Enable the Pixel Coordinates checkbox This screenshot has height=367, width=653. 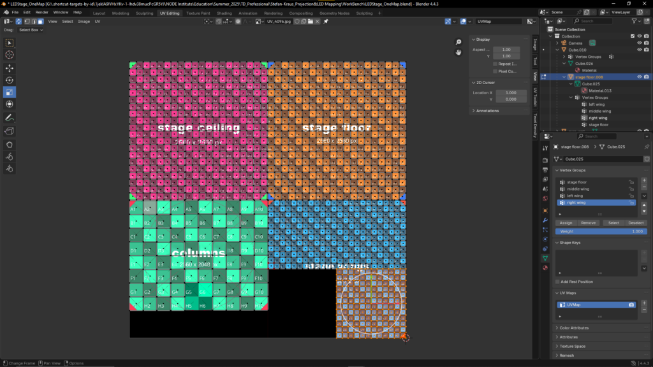pos(495,71)
